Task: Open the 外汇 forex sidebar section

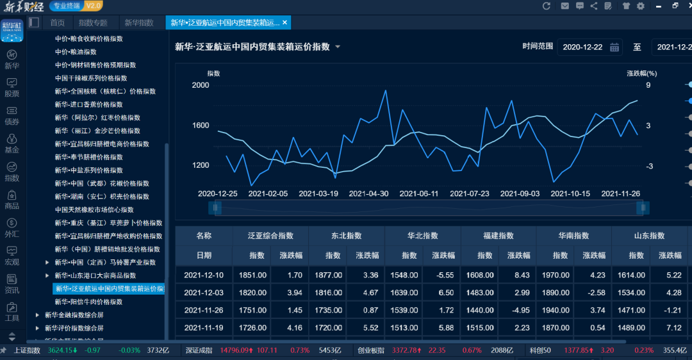Action: [12, 228]
